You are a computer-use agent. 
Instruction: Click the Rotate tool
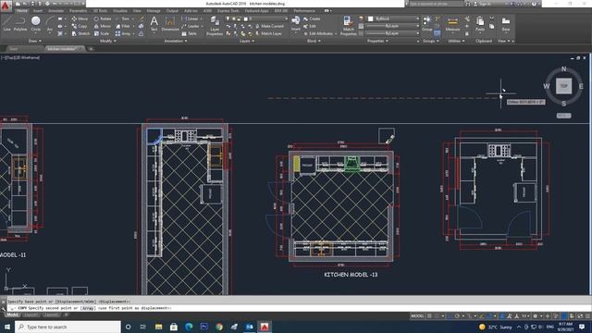point(103,18)
